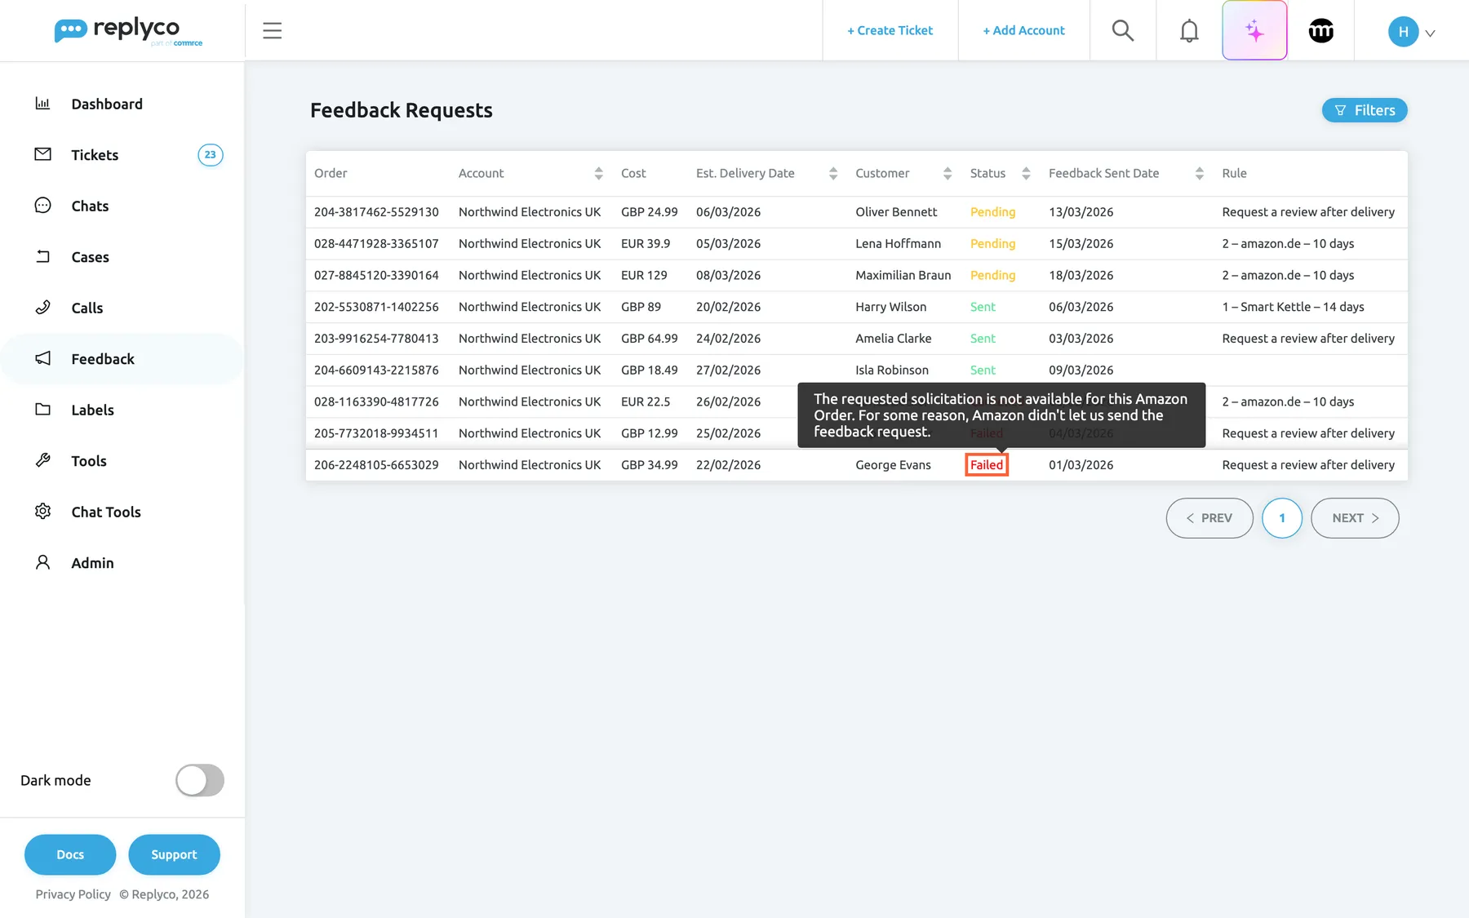Open the hamburger menu icon
This screenshot has width=1469, height=918.
point(272,31)
